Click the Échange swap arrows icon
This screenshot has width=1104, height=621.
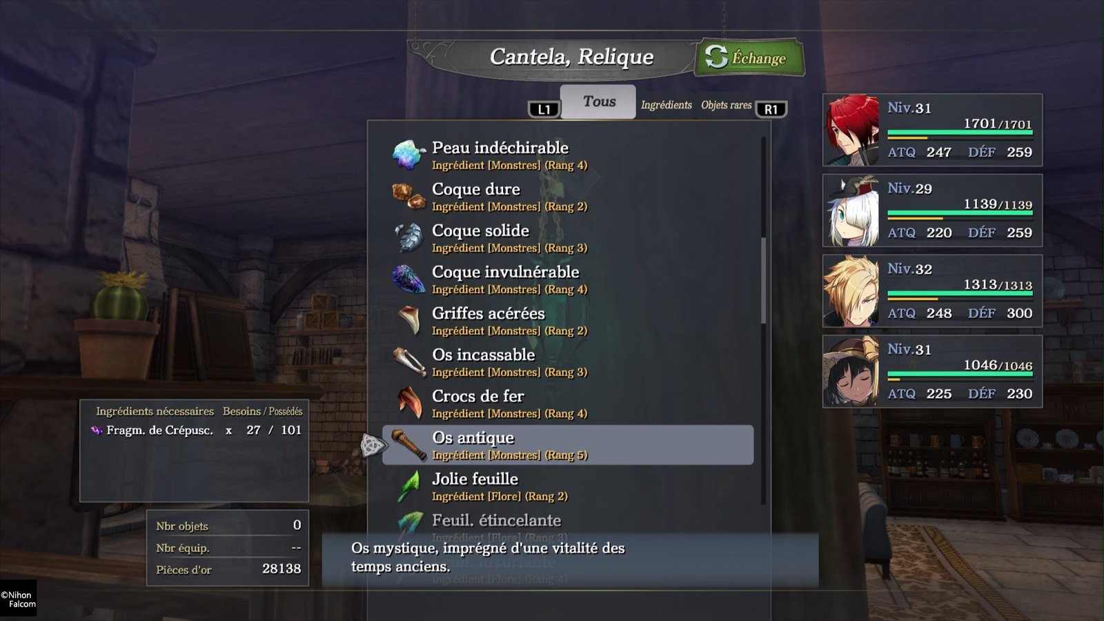[x=716, y=57]
